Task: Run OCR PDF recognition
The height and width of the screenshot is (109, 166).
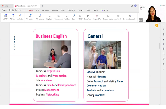Action: click(80, 16)
